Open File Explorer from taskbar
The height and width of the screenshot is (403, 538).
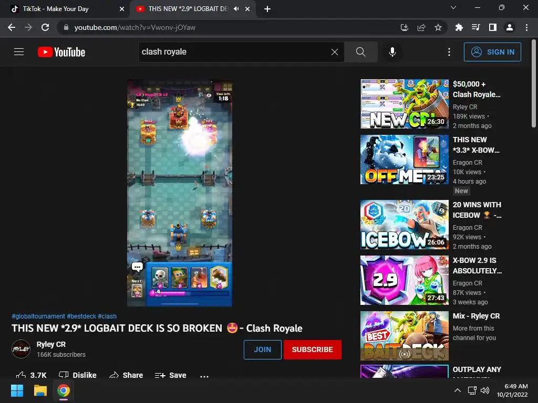[40, 390]
